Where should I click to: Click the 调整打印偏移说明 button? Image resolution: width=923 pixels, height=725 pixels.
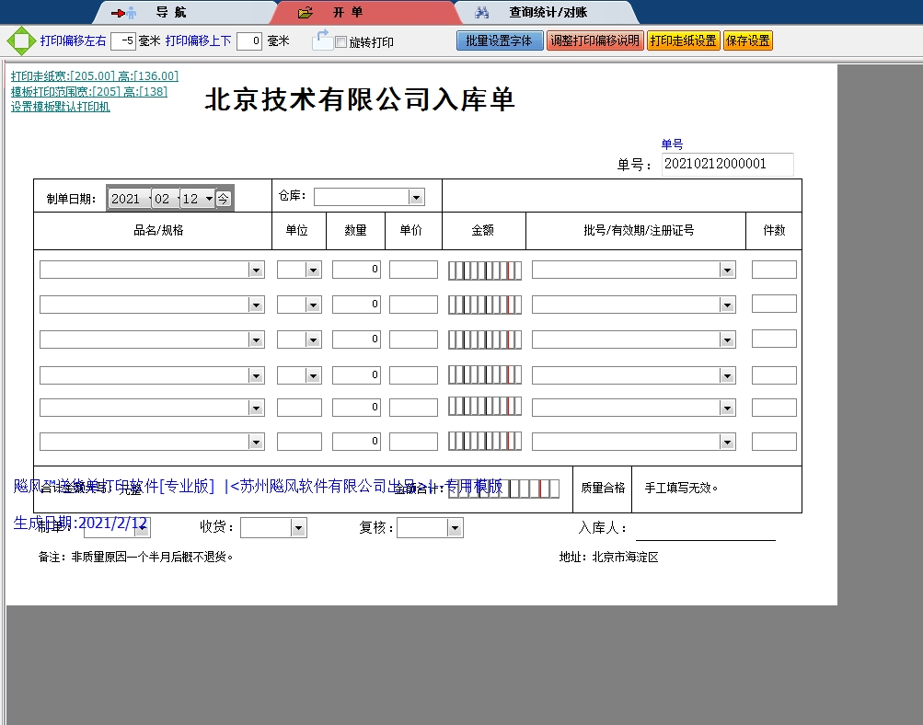click(x=594, y=40)
